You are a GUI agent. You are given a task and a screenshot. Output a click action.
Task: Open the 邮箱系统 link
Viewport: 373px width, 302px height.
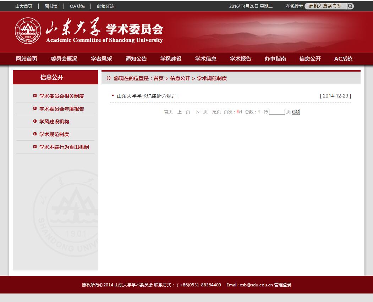coord(105,6)
